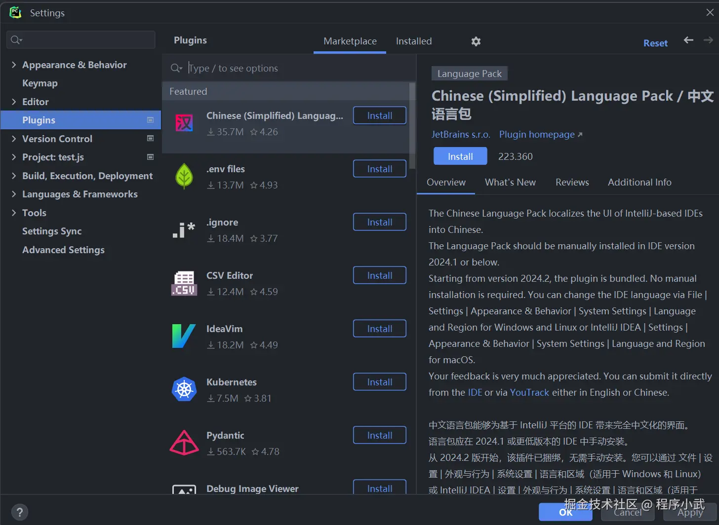Image resolution: width=719 pixels, height=525 pixels.
Task: Install the .ignore plugin
Action: point(380,222)
